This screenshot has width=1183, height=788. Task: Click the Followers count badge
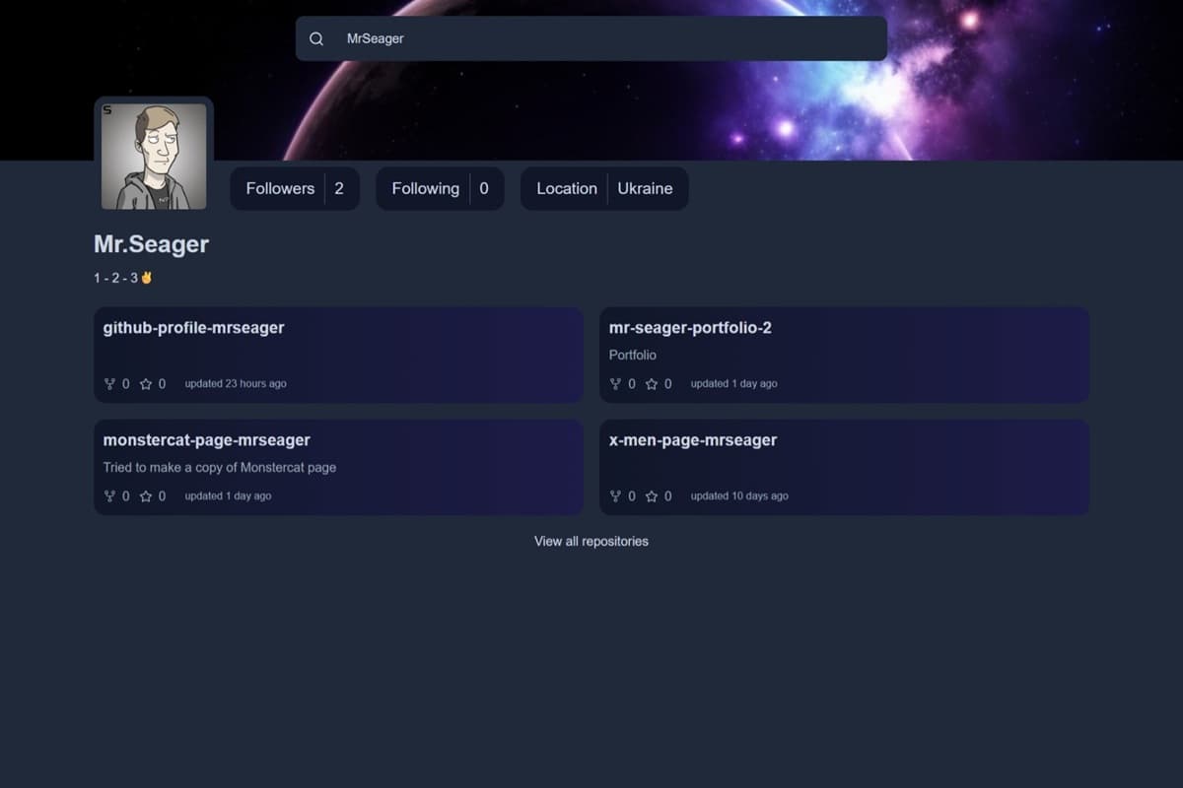[x=295, y=188]
